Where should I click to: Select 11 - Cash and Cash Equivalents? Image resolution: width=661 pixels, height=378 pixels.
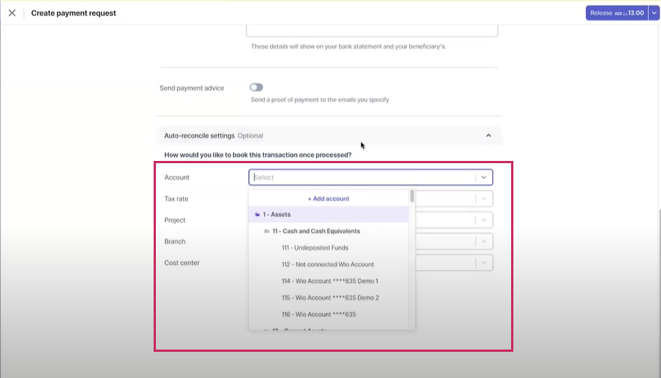click(316, 231)
